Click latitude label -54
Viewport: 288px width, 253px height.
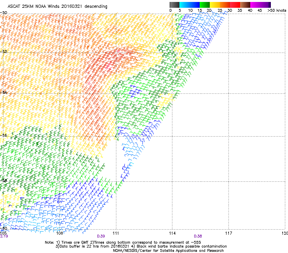4,92
